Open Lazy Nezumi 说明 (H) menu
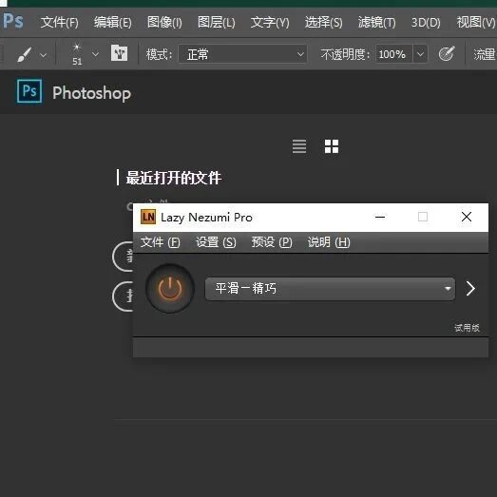The height and width of the screenshot is (497, 497). (329, 242)
